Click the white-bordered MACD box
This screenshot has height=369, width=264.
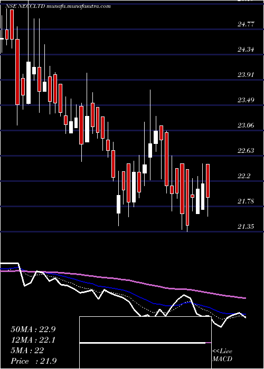click(x=145, y=343)
